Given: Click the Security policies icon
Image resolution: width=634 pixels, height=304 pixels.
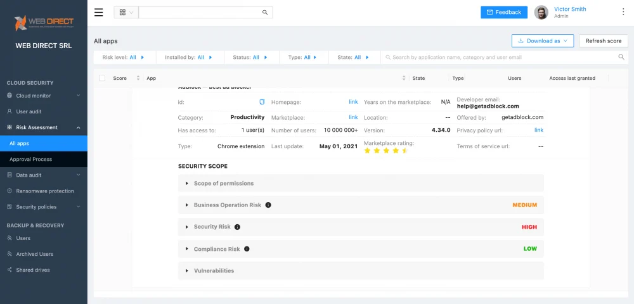Looking at the screenshot, I should point(10,206).
